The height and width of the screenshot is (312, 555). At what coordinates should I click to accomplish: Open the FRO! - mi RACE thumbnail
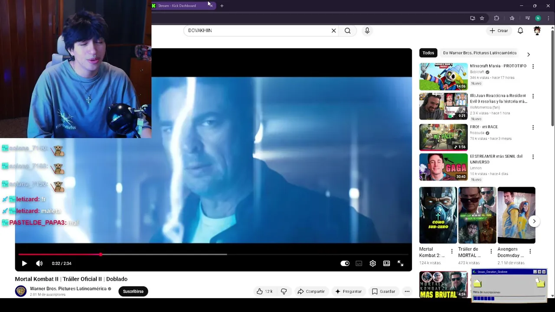[x=443, y=137]
